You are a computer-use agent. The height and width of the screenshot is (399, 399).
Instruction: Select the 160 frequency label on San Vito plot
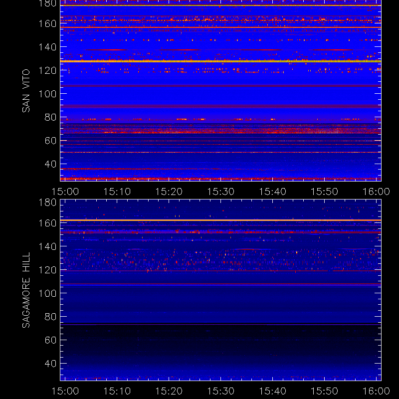(47, 23)
